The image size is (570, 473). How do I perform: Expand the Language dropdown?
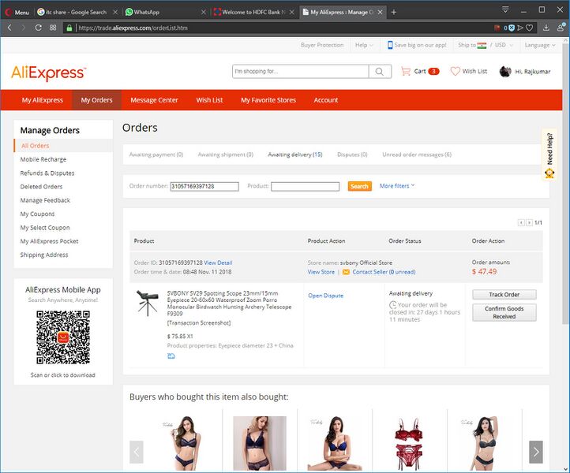point(540,45)
